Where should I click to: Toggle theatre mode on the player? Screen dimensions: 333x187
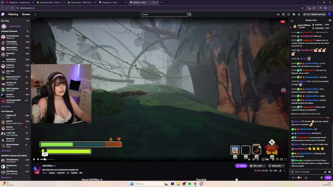(281, 159)
